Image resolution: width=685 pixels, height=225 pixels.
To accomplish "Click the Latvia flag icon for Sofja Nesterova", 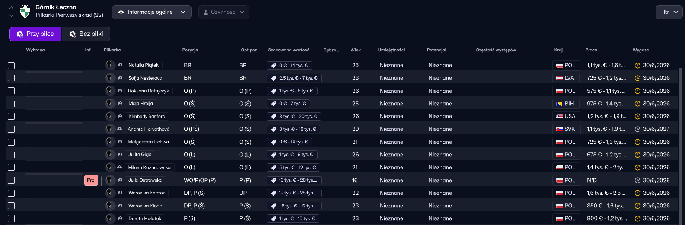I will tap(559, 78).
